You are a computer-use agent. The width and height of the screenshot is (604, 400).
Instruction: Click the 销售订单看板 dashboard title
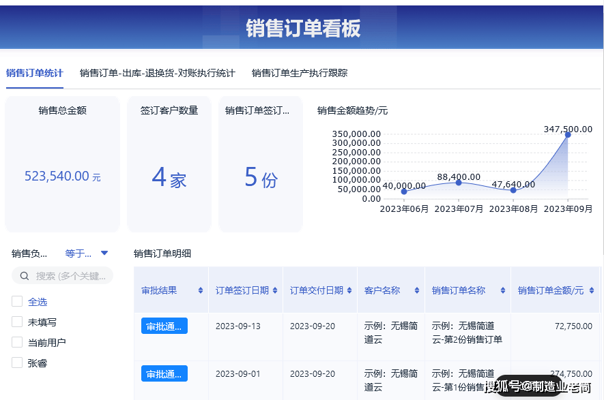point(303,28)
